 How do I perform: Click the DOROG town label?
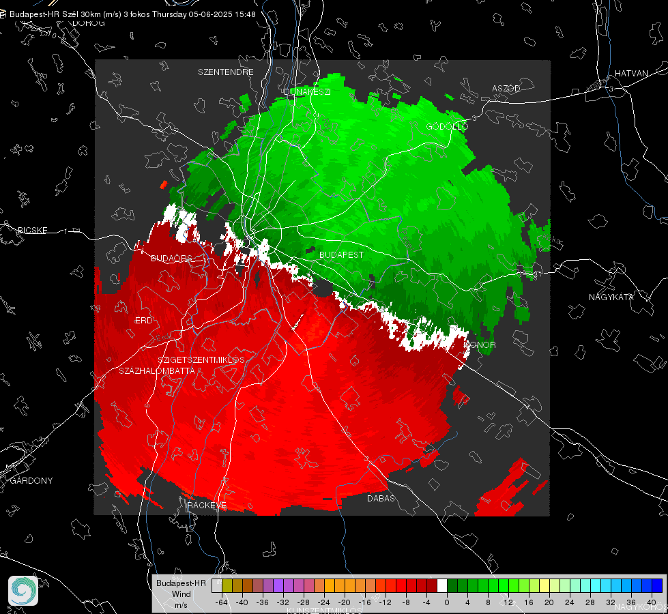click(89, 23)
